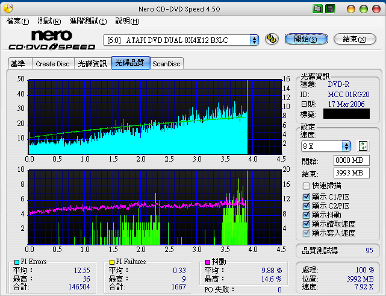386x296 pixels.
Task: Click PI Errors average 12.55
Action: tap(82, 270)
